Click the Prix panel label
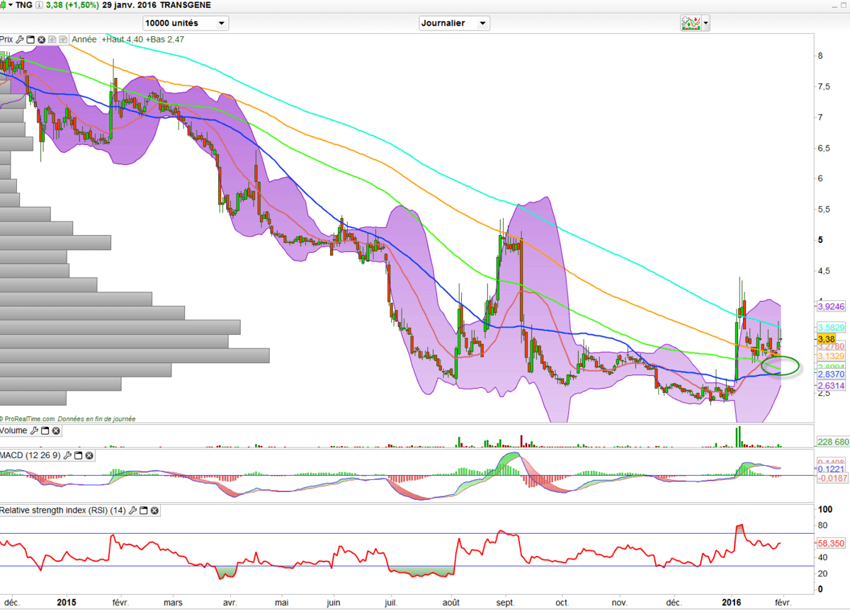The width and height of the screenshot is (850, 611). pos(7,40)
